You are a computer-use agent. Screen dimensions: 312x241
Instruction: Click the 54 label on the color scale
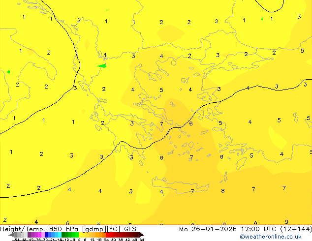click(142, 240)
